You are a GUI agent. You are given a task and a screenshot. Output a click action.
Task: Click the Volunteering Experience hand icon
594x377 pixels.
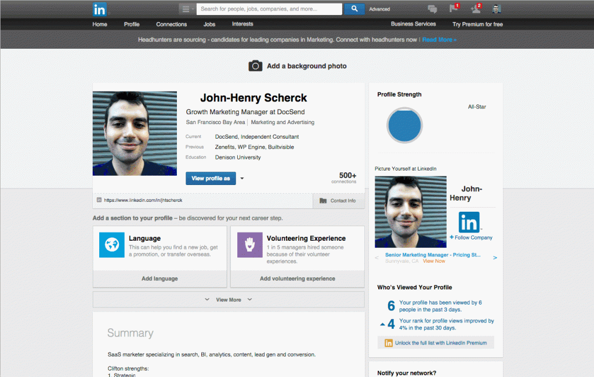click(x=249, y=245)
